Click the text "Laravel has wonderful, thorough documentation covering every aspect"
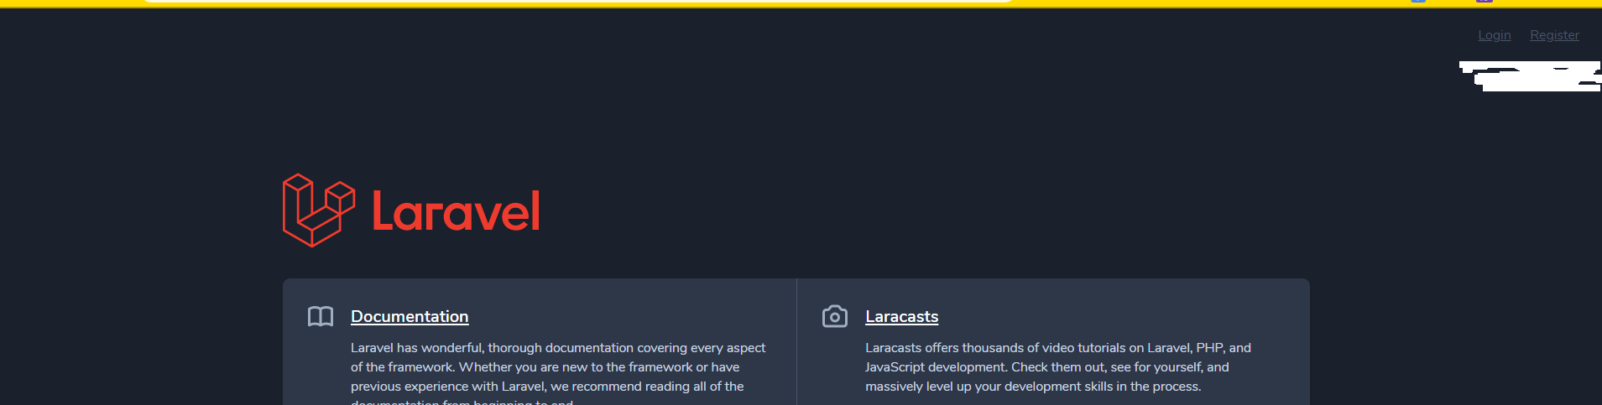This screenshot has height=405, width=1602. tap(558, 348)
